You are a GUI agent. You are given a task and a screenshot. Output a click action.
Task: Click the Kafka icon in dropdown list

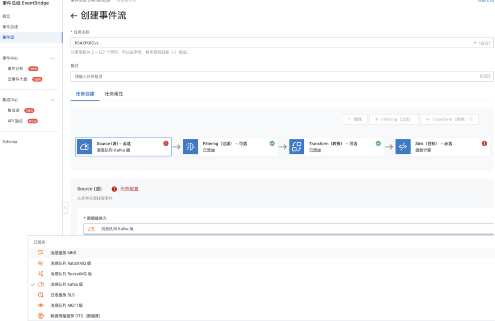tap(41, 284)
